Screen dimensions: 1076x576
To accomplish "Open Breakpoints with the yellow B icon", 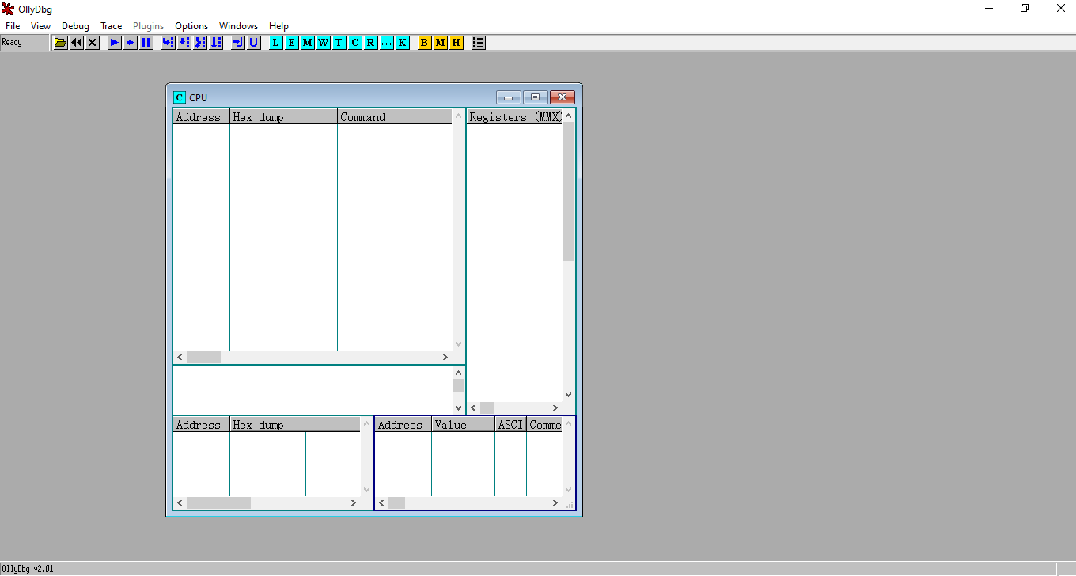I will 425,43.
